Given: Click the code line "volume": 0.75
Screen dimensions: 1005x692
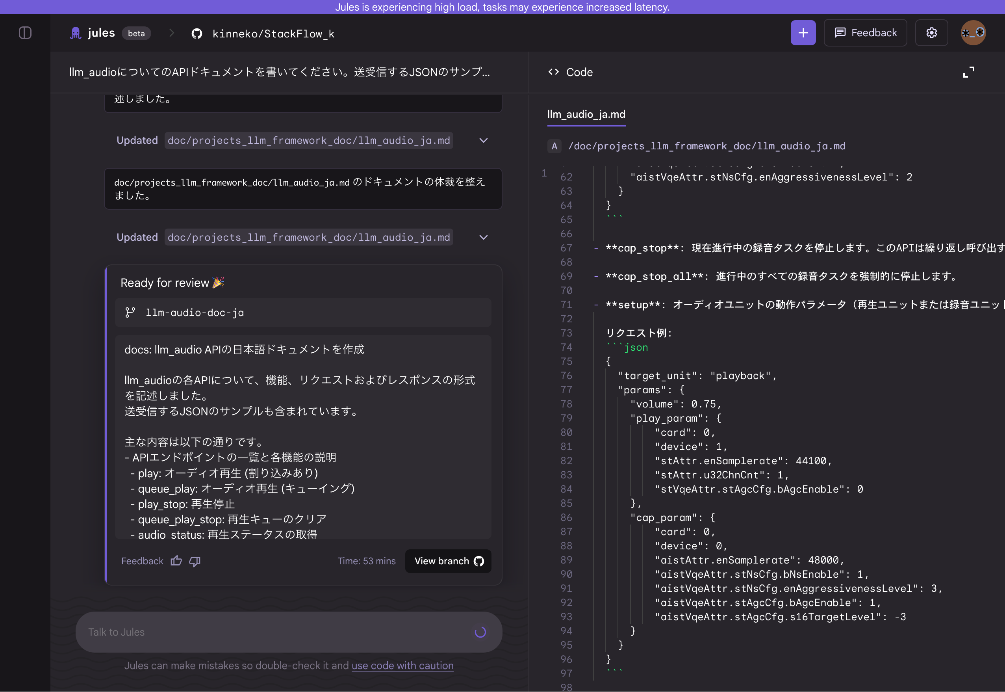Looking at the screenshot, I should pyautogui.click(x=676, y=404).
